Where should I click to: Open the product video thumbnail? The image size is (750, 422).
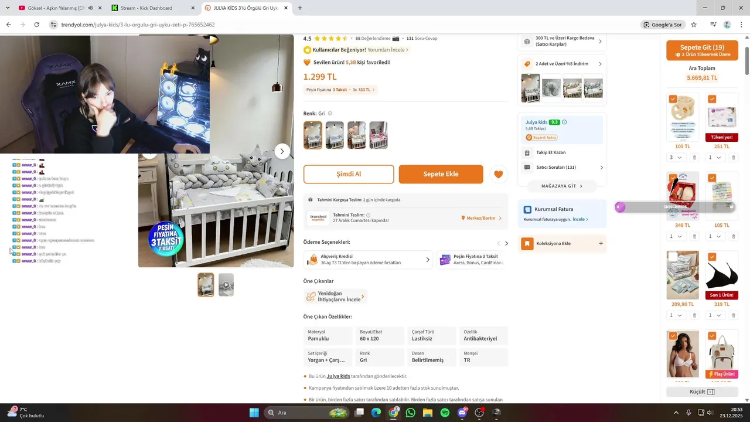(226, 285)
